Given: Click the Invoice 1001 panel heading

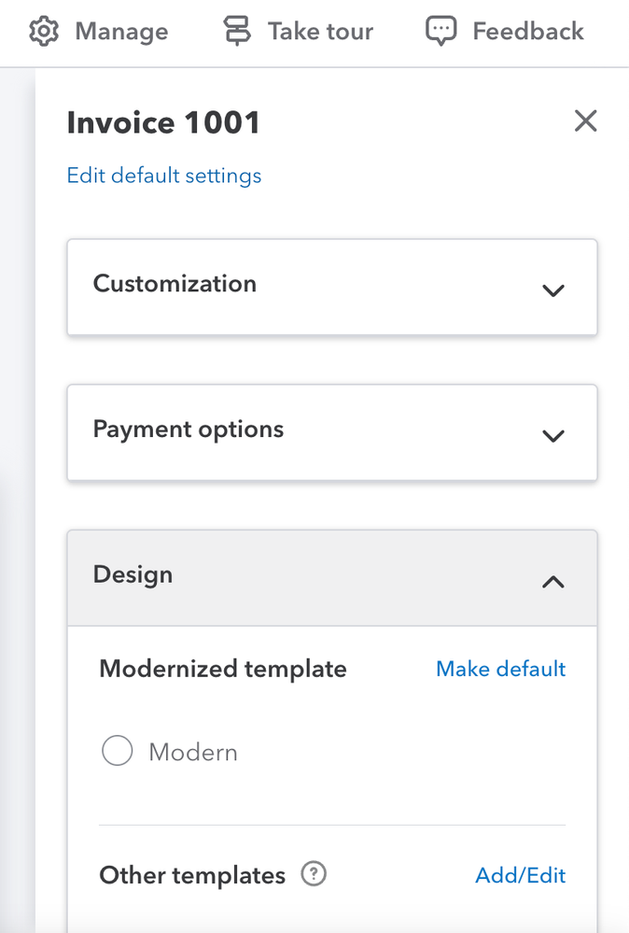Looking at the screenshot, I should pos(163,122).
